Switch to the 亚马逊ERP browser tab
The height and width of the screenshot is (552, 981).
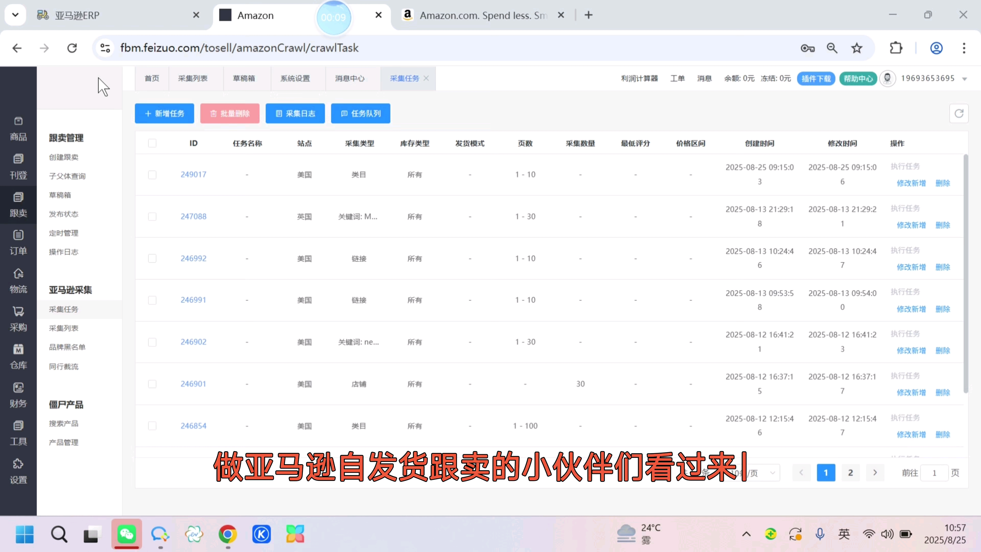(x=118, y=15)
